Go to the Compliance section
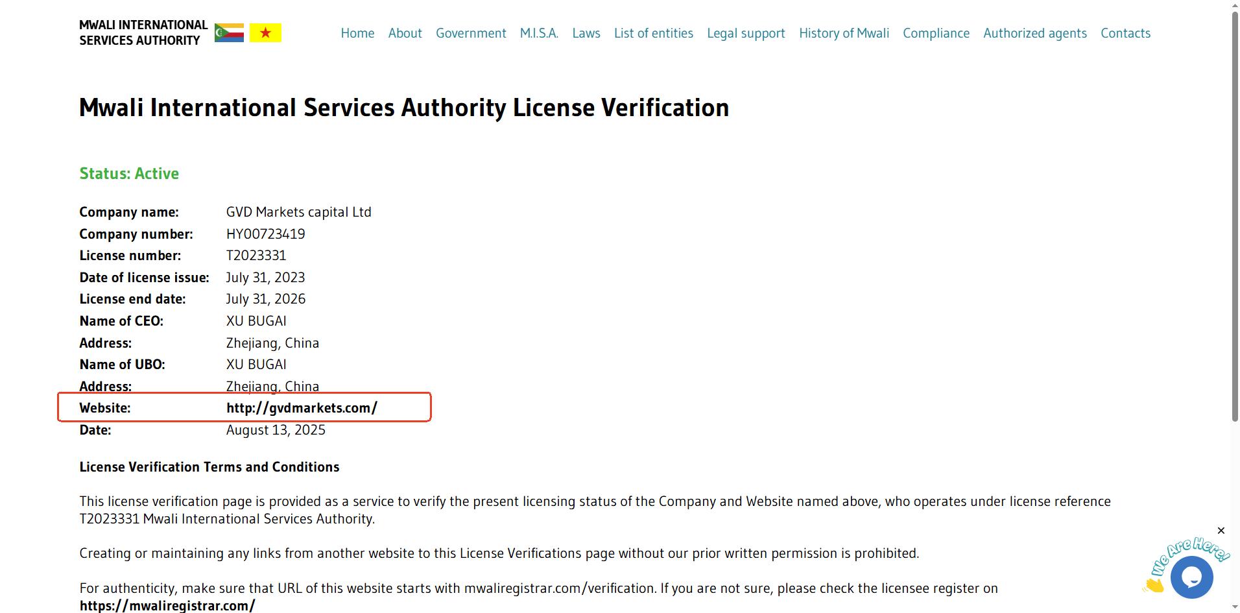Viewport: 1240px width, 613px height. click(x=936, y=33)
